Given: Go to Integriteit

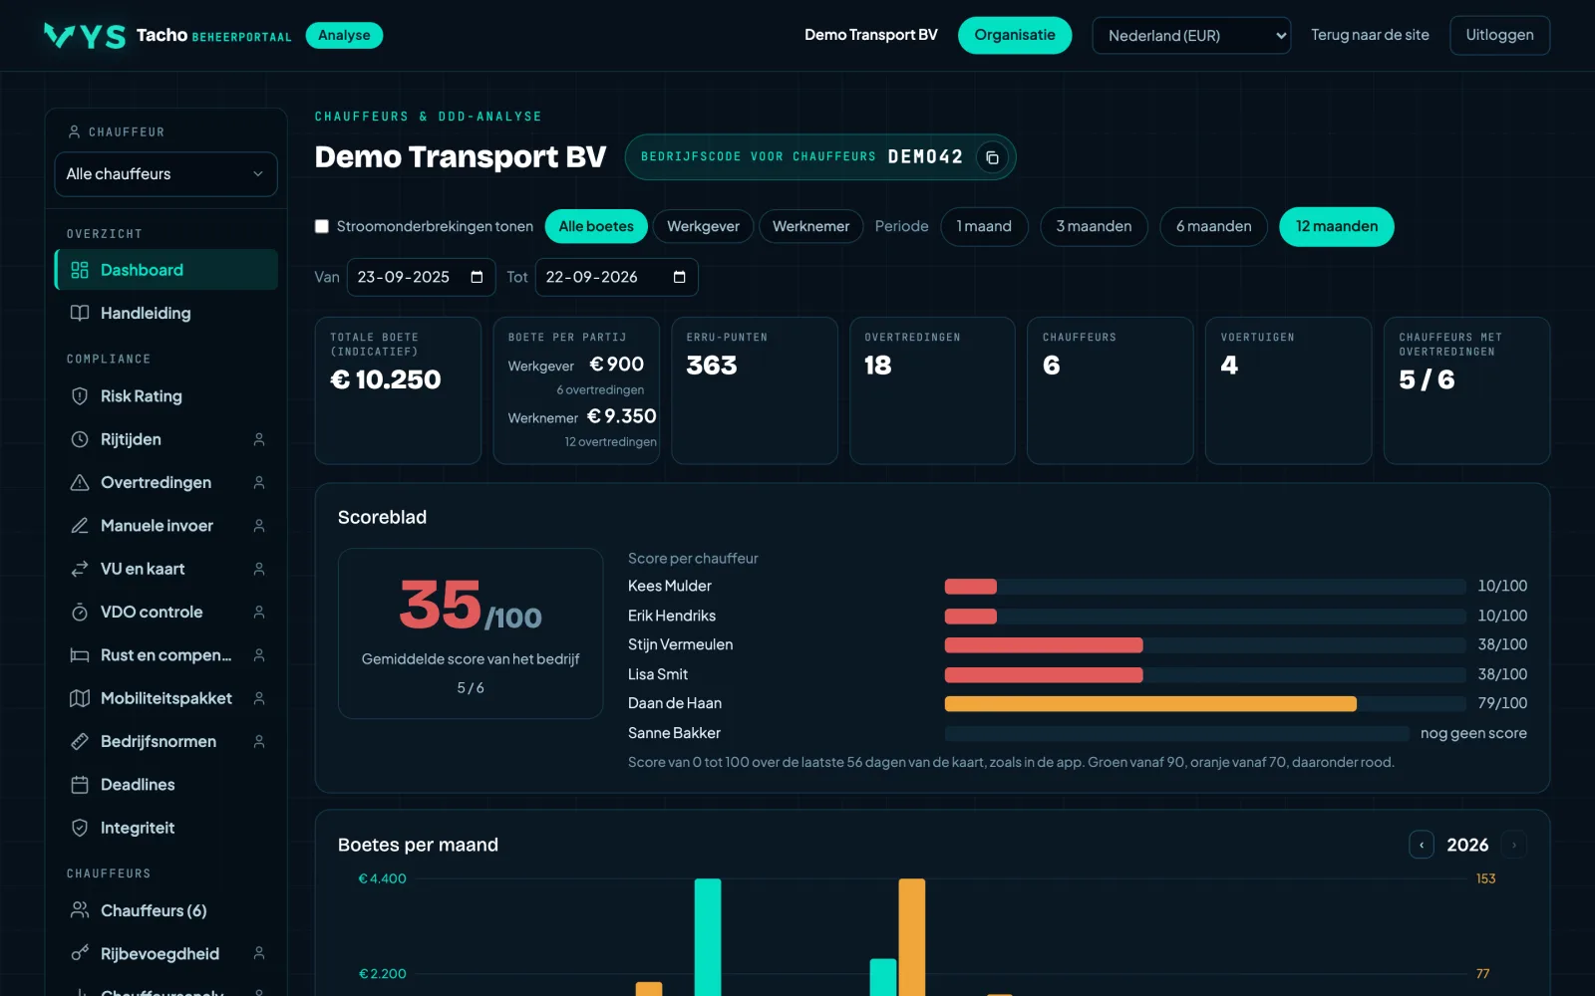Looking at the screenshot, I should pos(165,828).
